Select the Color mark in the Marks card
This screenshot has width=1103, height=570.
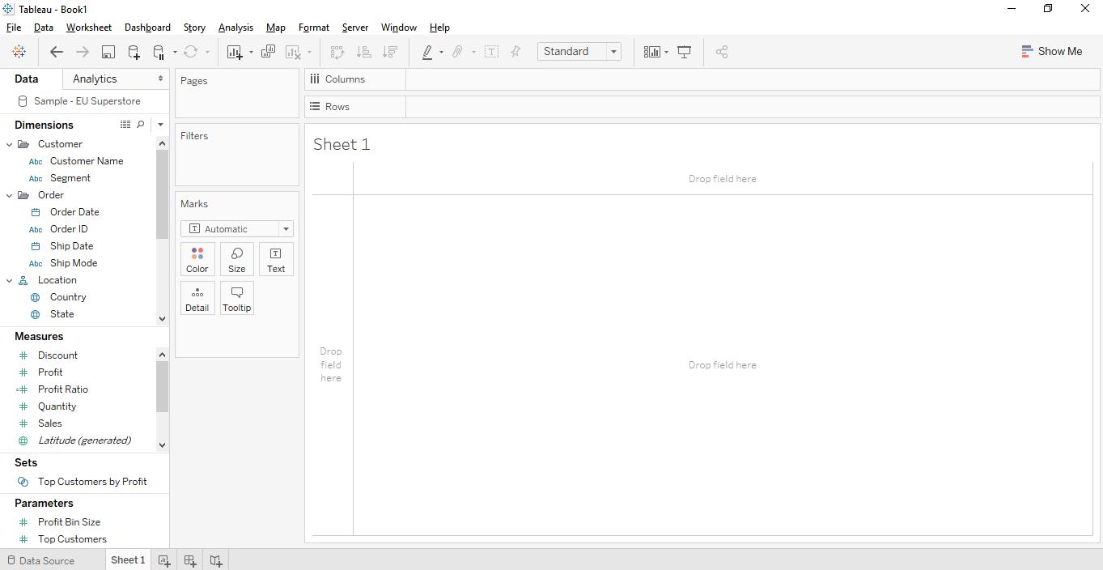pyautogui.click(x=197, y=258)
